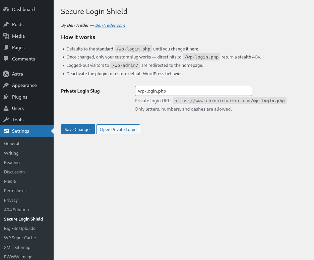
Task: Click the Plugins icon
Action: click(x=6, y=97)
